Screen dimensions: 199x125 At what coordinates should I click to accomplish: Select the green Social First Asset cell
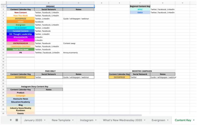tap(21, 49)
